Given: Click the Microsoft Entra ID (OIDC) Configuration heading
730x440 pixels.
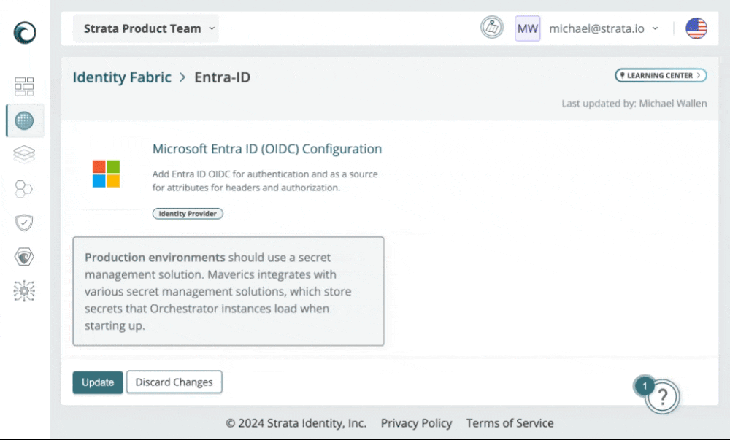Looking at the screenshot, I should point(267,149).
